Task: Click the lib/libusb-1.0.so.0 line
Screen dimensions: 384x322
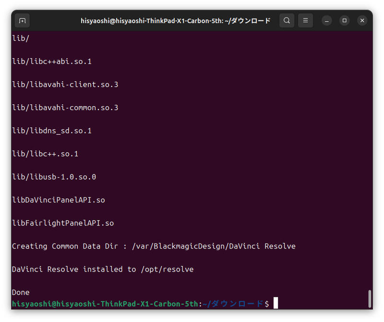Action: (54, 177)
